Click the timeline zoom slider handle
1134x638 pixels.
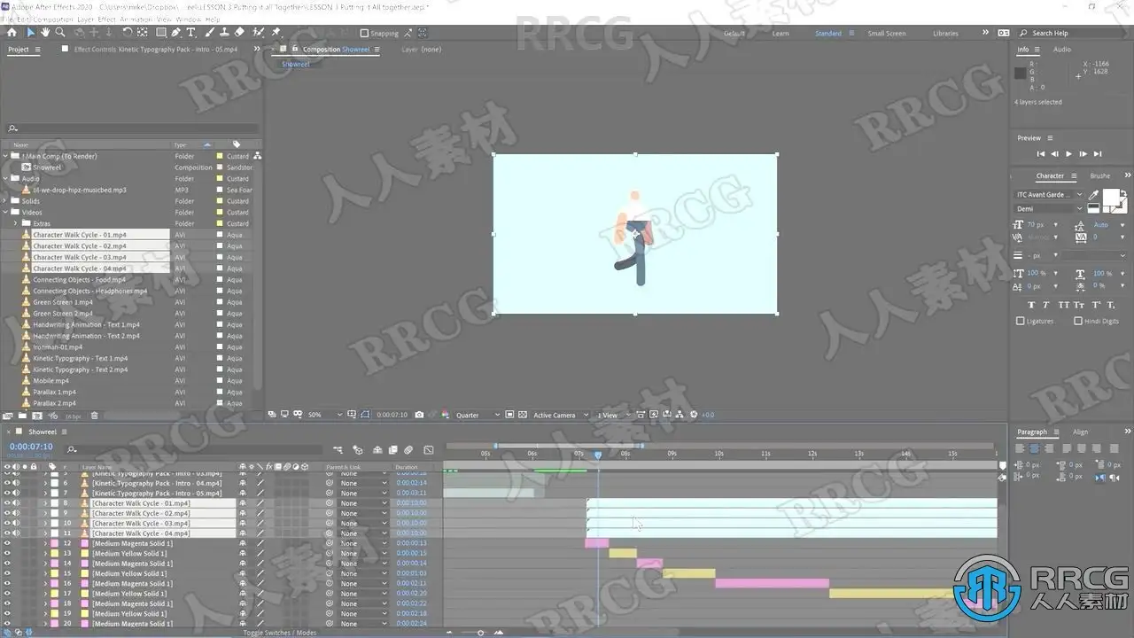[481, 633]
